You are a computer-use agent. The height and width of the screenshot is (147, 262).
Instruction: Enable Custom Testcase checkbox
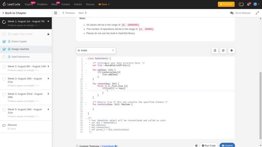(x=77, y=146)
